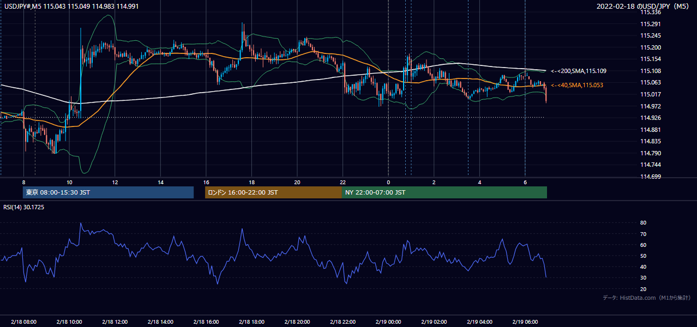
Task: Click the 2/19 02:00 date axis label
Action: click(434, 322)
